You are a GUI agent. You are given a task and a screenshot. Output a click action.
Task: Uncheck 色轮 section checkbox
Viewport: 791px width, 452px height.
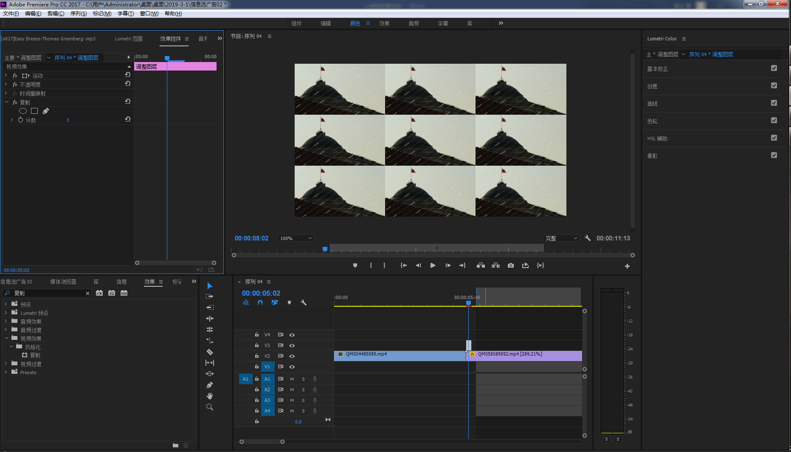[x=774, y=120]
